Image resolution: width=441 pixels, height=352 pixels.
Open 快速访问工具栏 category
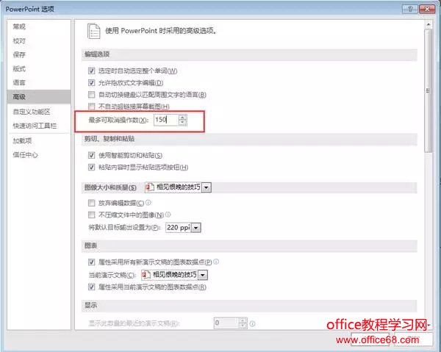[39, 126]
